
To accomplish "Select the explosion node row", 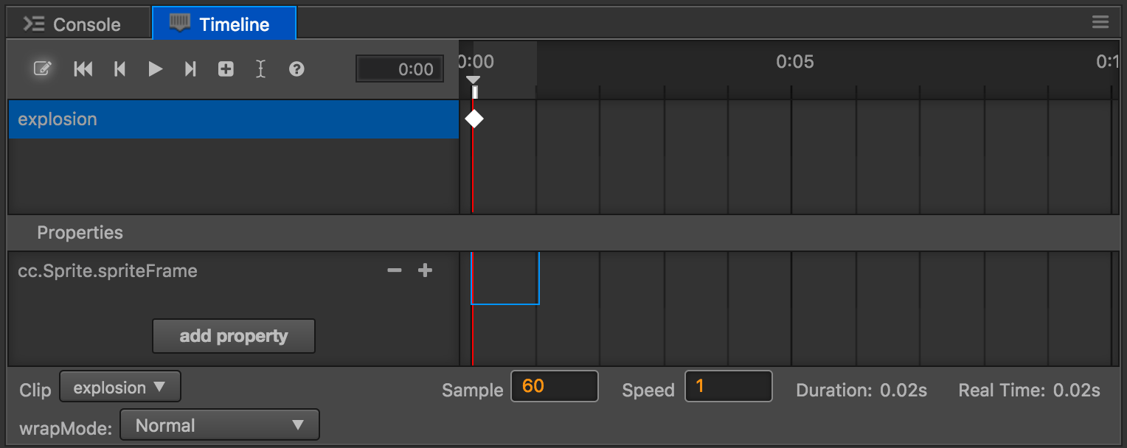I will pos(234,119).
